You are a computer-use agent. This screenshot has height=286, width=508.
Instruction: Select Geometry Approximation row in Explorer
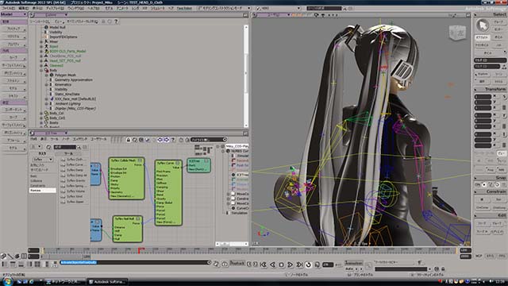74,79
